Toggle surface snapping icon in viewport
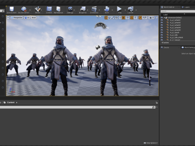The image size is (195, 146). point(120,18)
